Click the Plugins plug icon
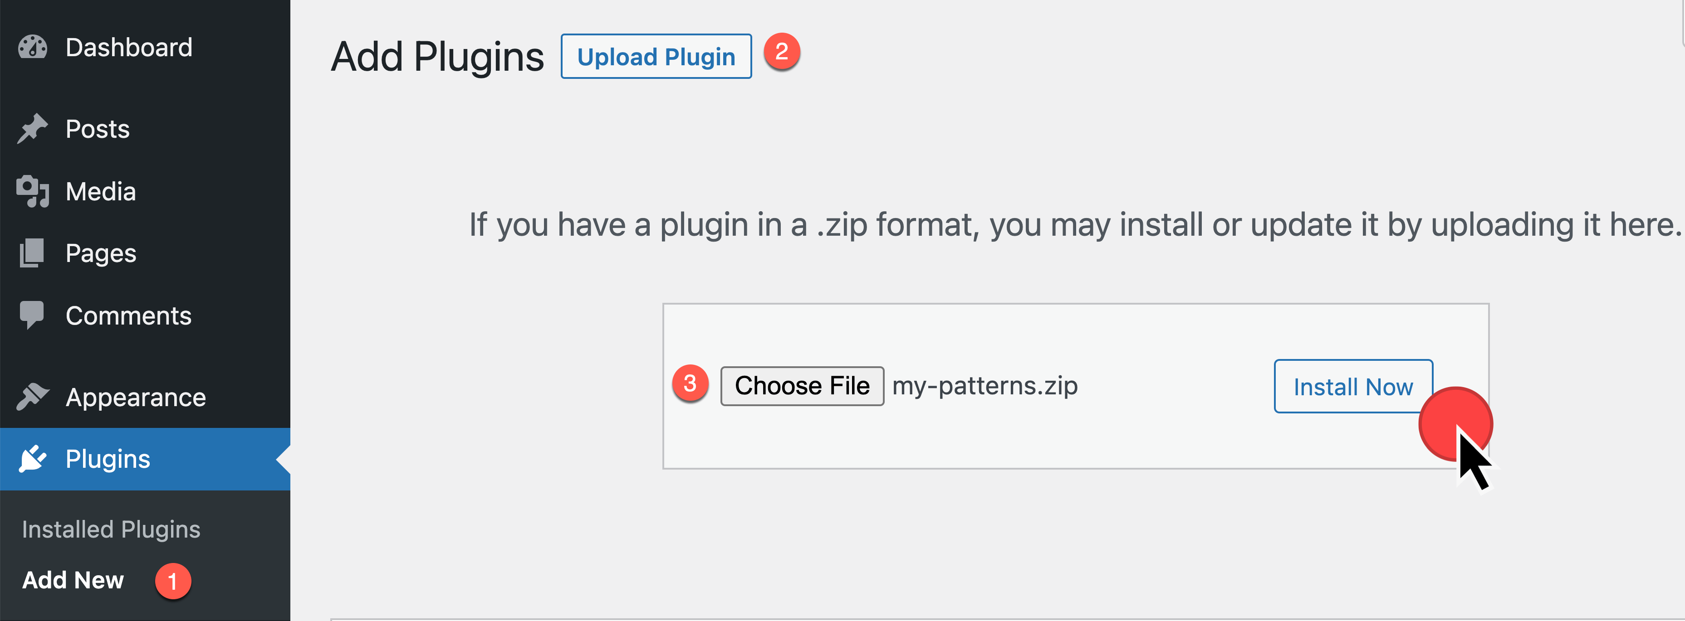Screen dimensions: 1685x621 pyautogui.click(x=32, y=459)
